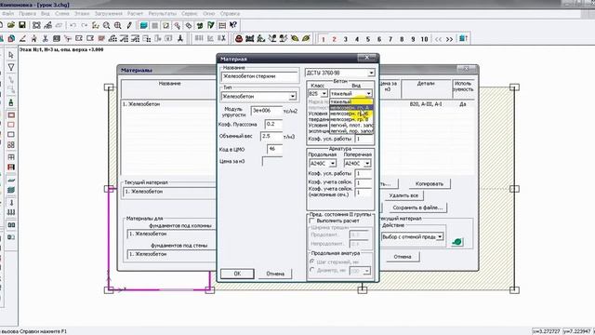
Task: Click the redo arrow in toolbar
Action: click(x=84, y=25)
